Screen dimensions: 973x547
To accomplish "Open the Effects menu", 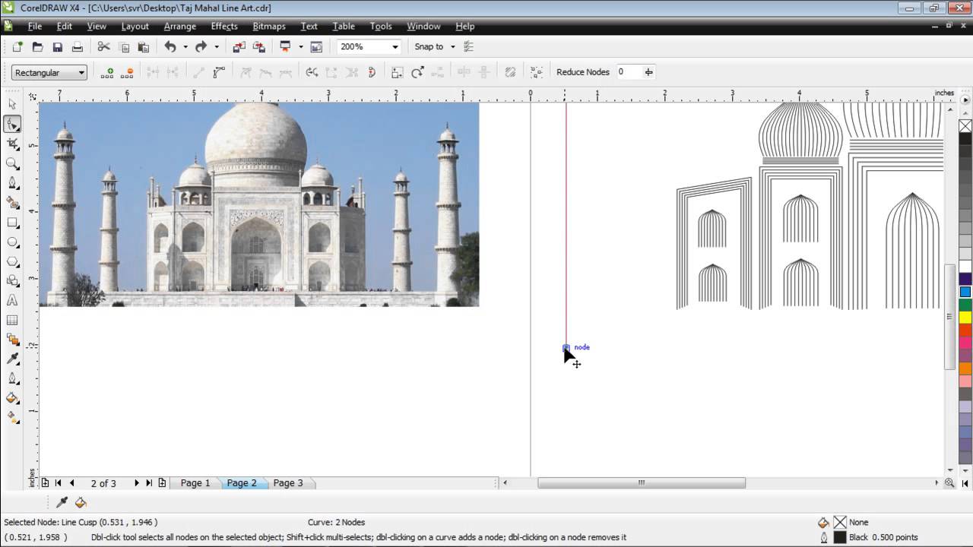I will click(x=224, y=26).
